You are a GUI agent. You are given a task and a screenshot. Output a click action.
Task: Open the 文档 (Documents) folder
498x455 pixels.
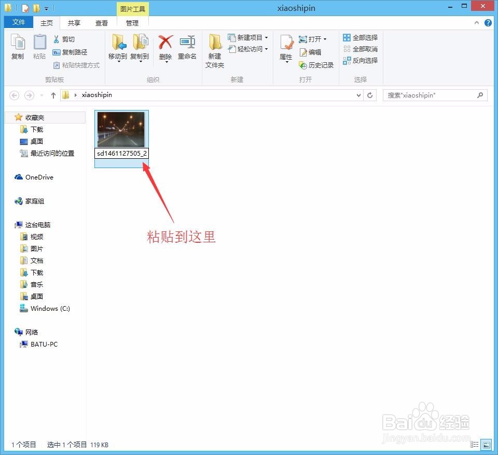pyautogui.click(x=32, y=260)
